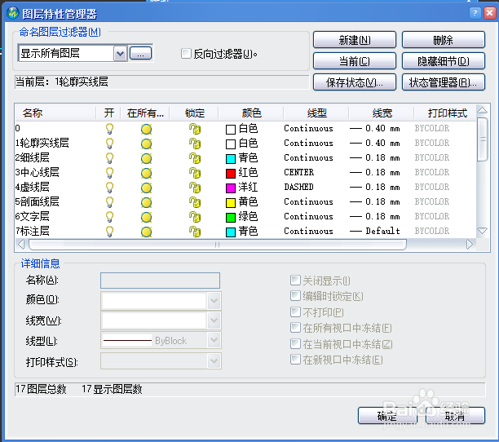Click the padlock icon for 7标注层
499x442 pixels.
click(x=195, y=232)
